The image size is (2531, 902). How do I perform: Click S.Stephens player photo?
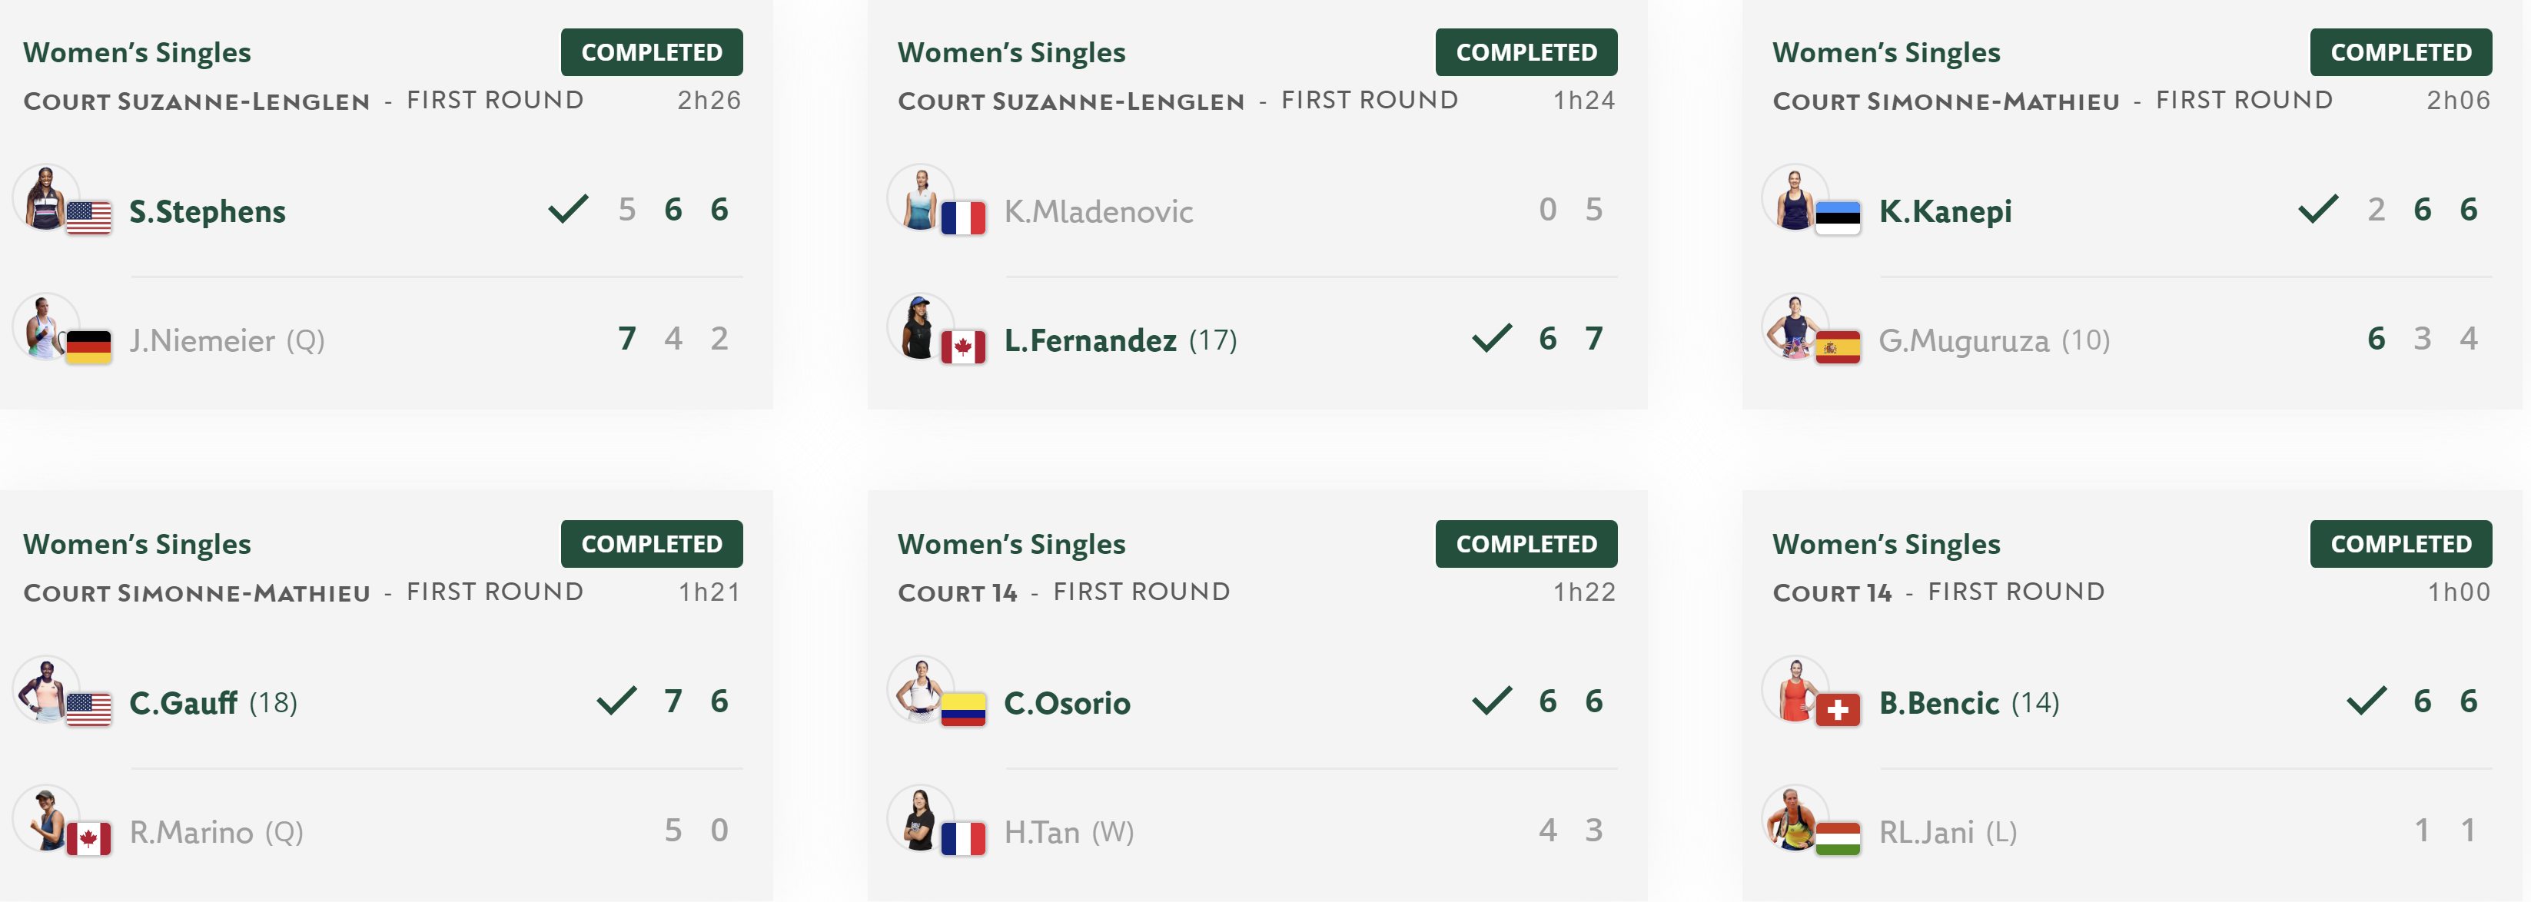45,197
